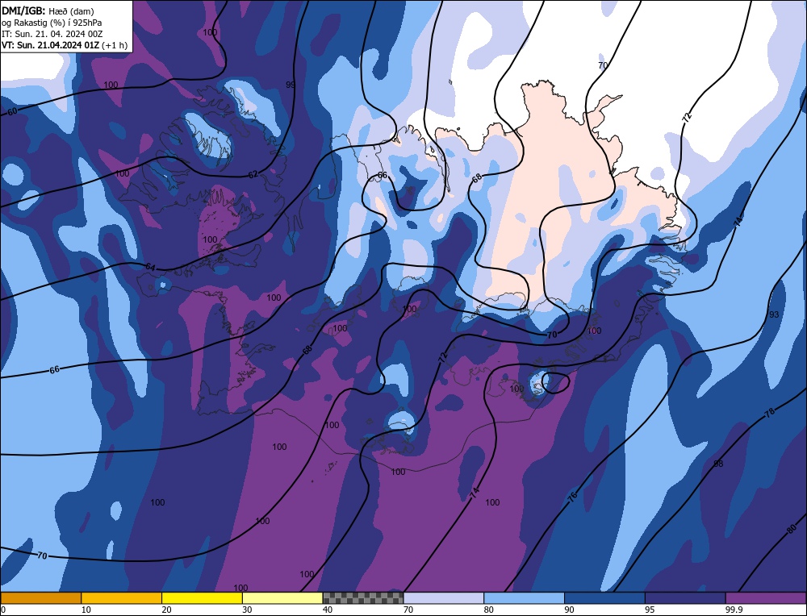
Task: Click the '95' legend scale label
Action: pos(650,610)
